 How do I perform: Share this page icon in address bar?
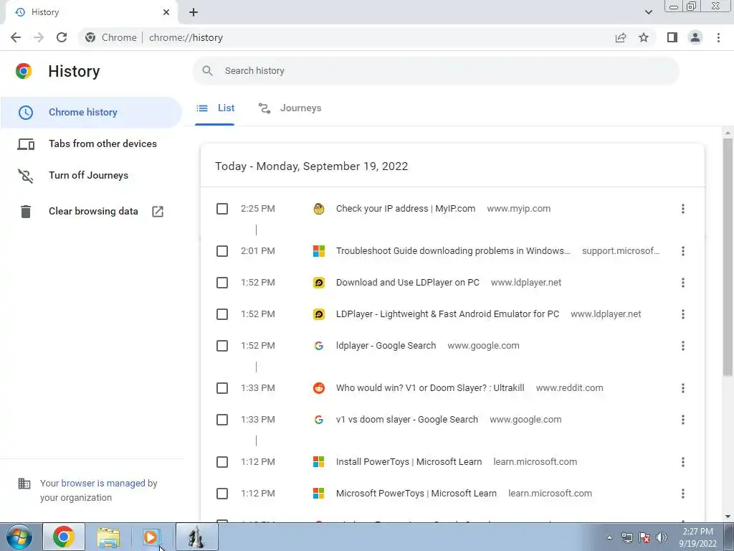[x=621, y=37]
